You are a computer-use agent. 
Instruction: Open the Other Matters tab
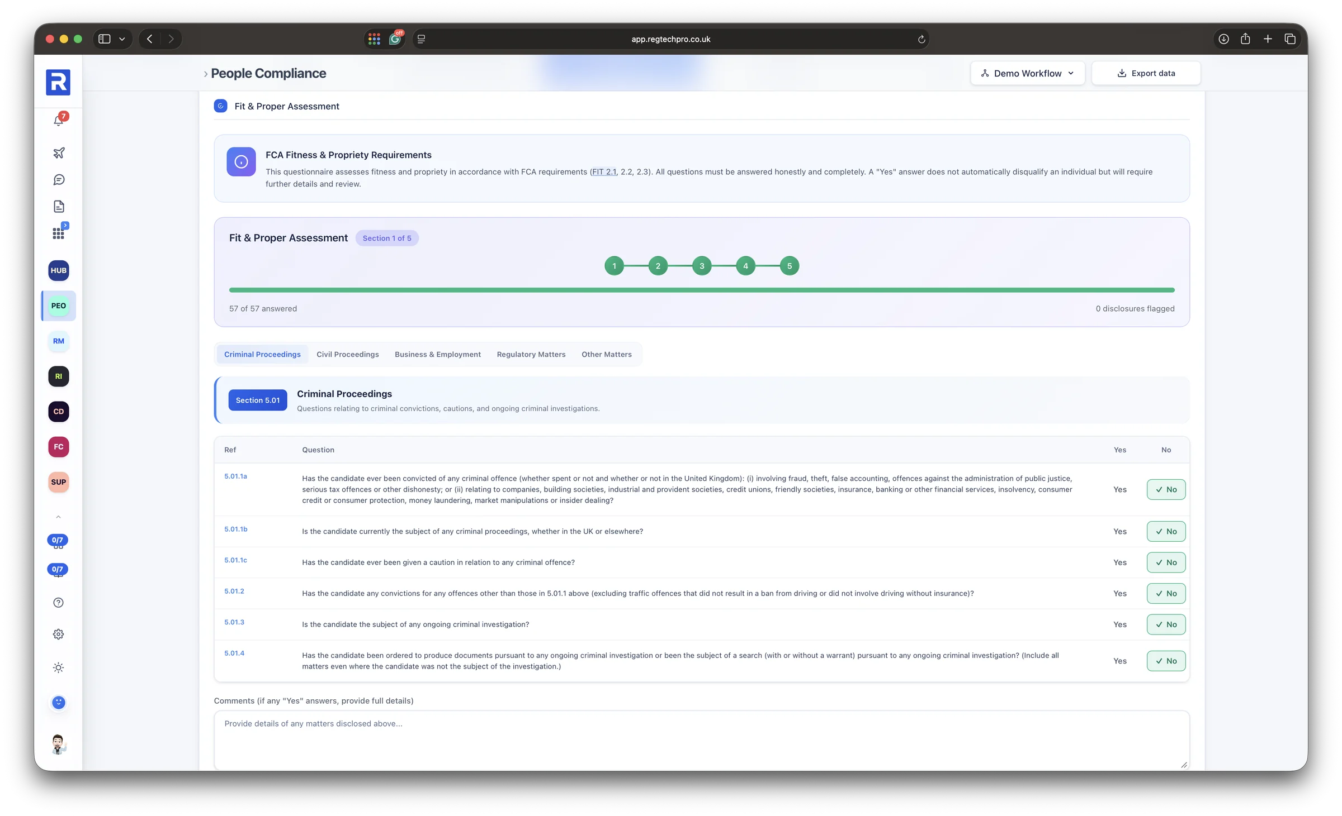606,354
